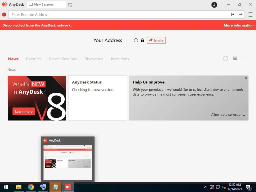This screenshot has height=192, width=256.
Task: Open file transfer browse icon in address bar
Action: (233, 14)
